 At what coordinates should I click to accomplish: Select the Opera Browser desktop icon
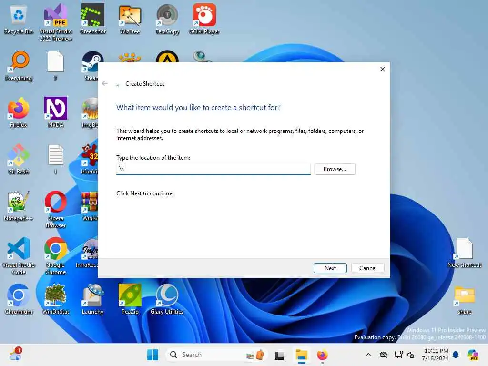point(56,210)
